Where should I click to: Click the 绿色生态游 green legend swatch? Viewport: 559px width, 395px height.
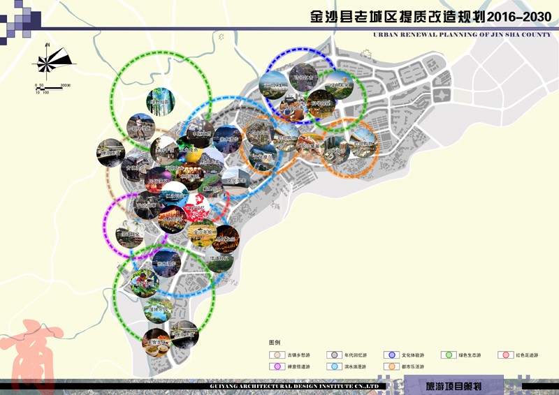click(x=450, y=355)
